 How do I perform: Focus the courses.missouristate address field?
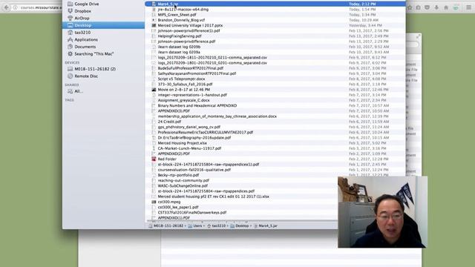coord(41,7)
